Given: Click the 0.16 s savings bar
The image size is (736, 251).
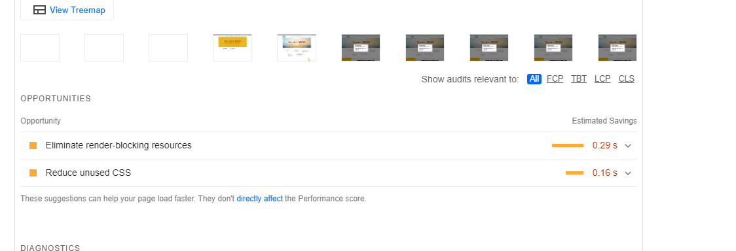Looking at the screenshot, I should [x=574, y=173].
